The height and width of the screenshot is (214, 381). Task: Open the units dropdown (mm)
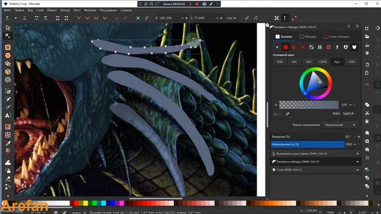tap(231, 18)
